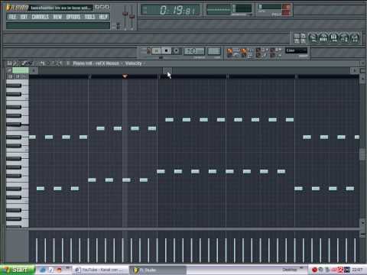
Task: Toggle the piano roll window button
Action: coord(333,38)
